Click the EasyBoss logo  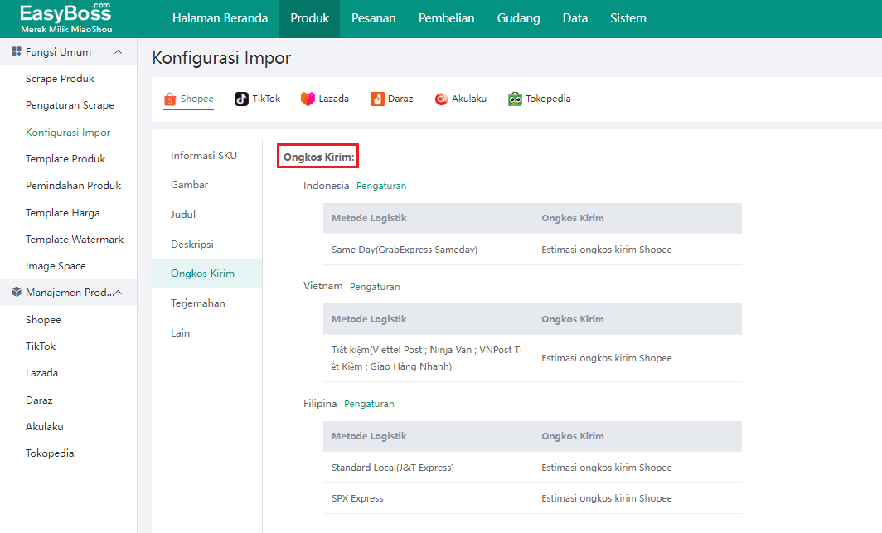(x=65, y=18)
